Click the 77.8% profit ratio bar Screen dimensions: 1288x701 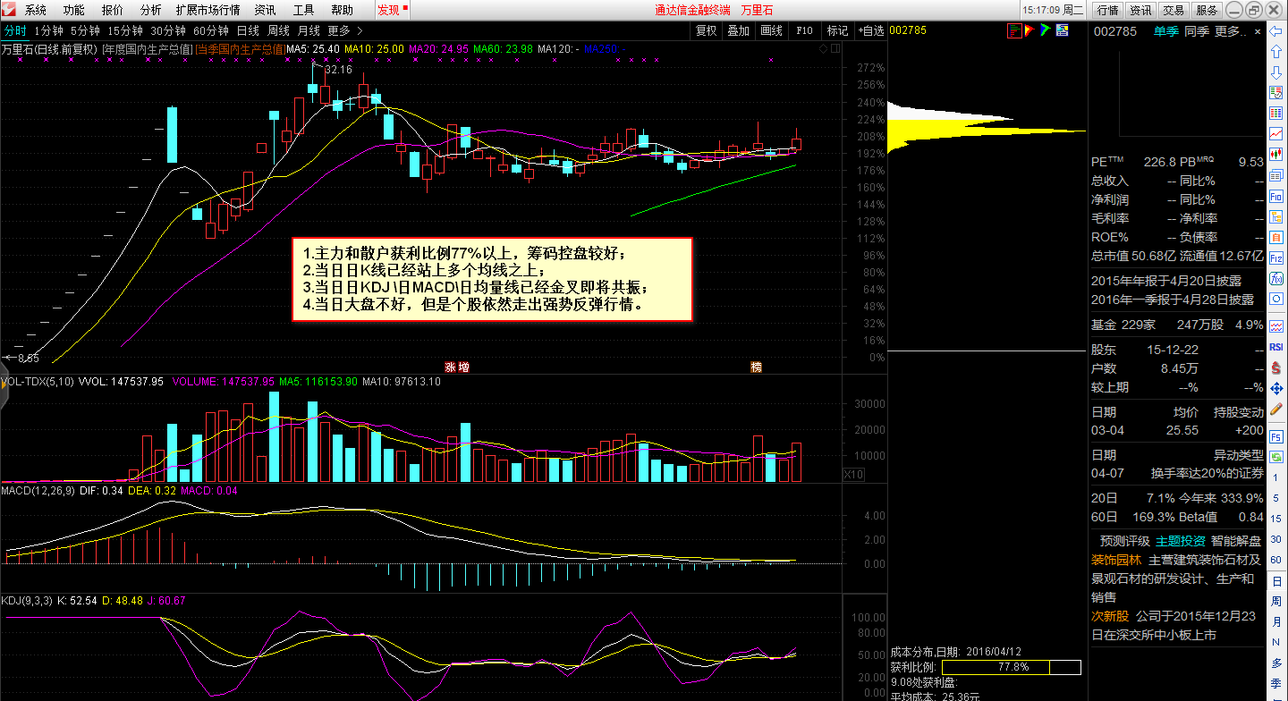pos(1012,667)
